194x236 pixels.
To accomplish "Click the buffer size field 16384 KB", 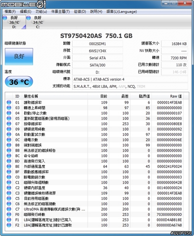I will coord(174,44).
